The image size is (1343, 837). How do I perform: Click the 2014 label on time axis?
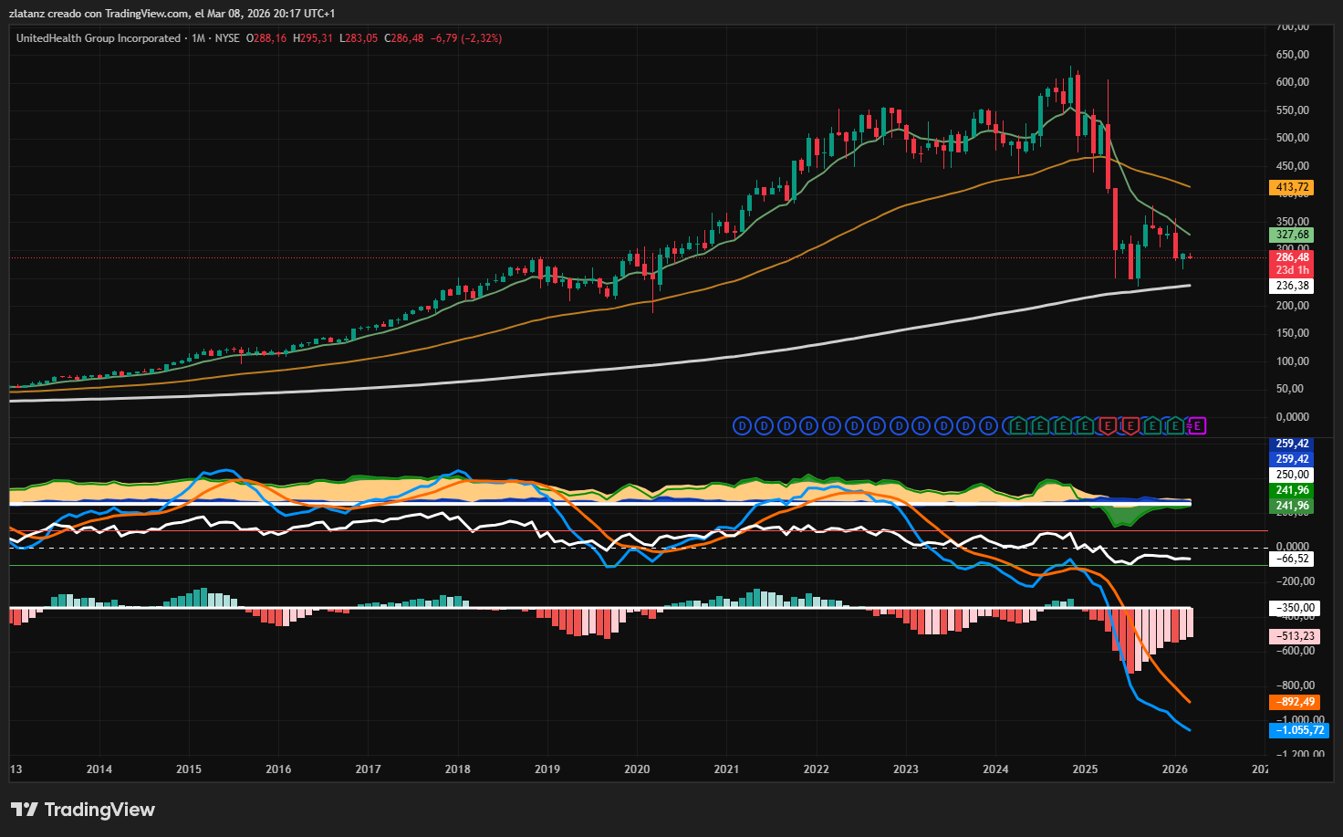[x=99, y=769]
